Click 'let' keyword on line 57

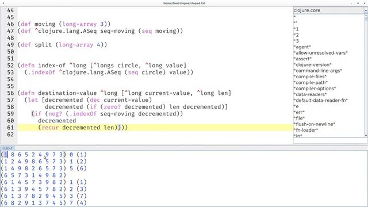[33, 100]
